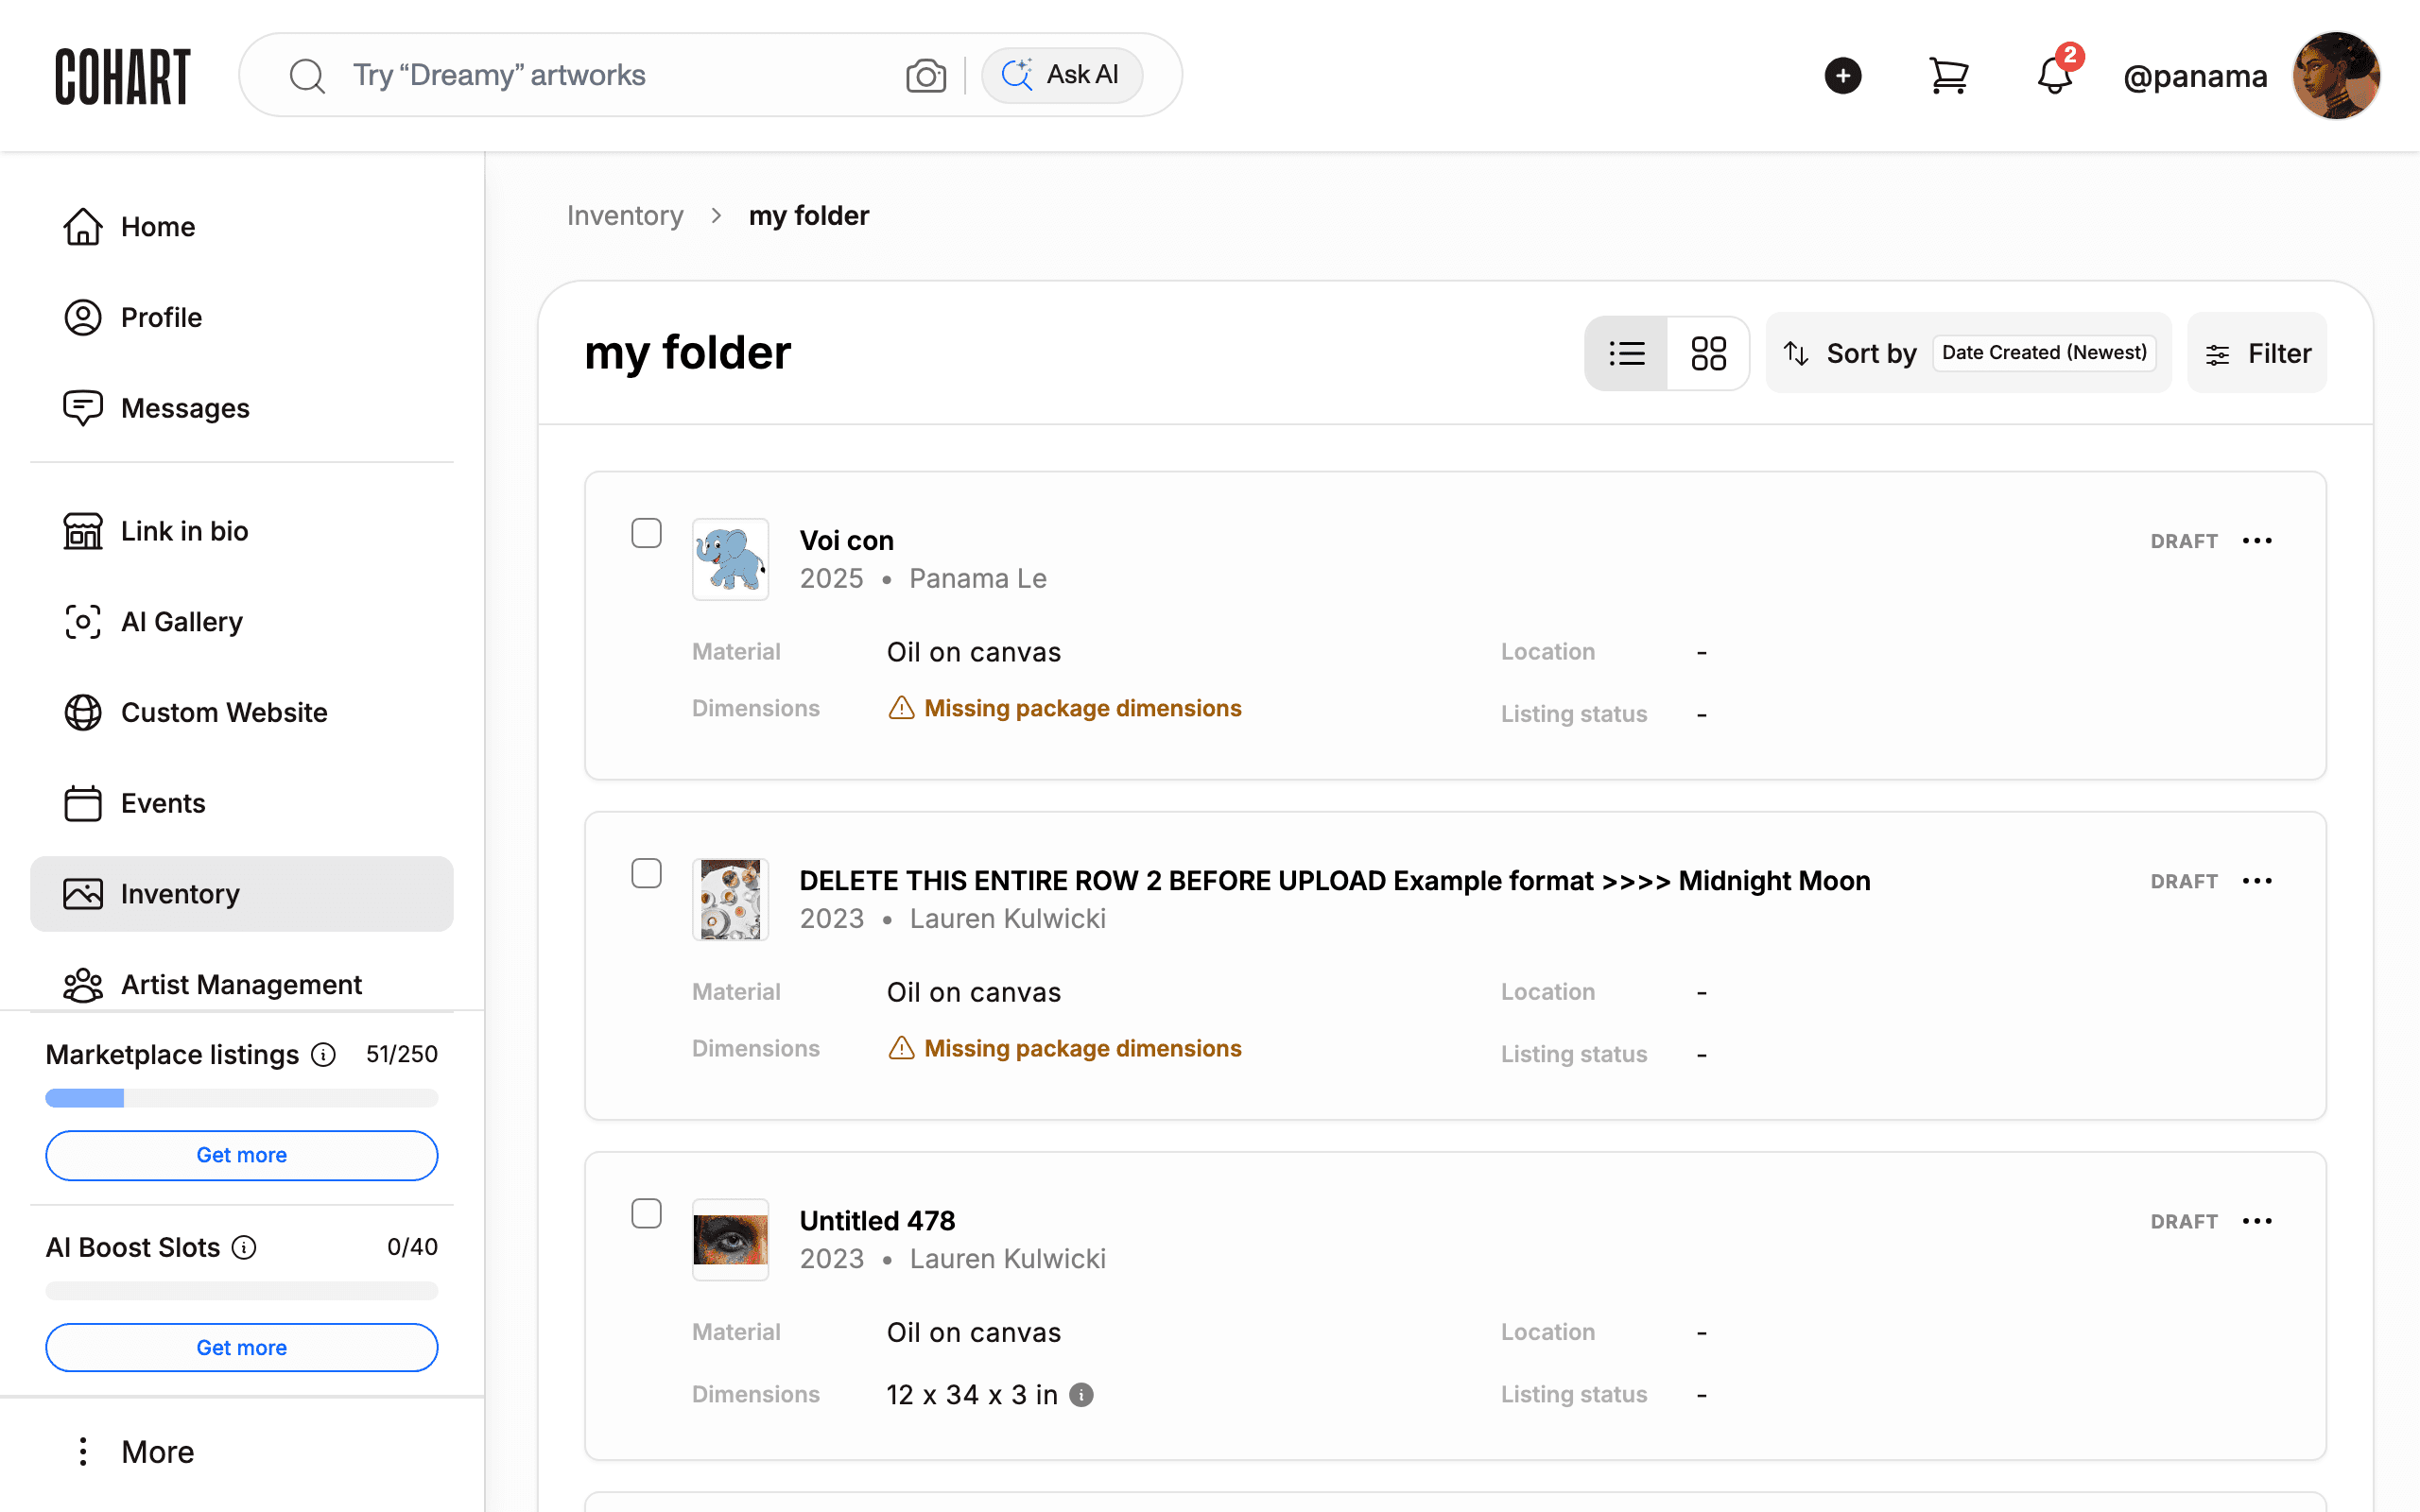The image size is (2420, 1512).
Task: Click 'my folder' breadcrumb text
Action: pyautogui.click(x=809, y=215)
